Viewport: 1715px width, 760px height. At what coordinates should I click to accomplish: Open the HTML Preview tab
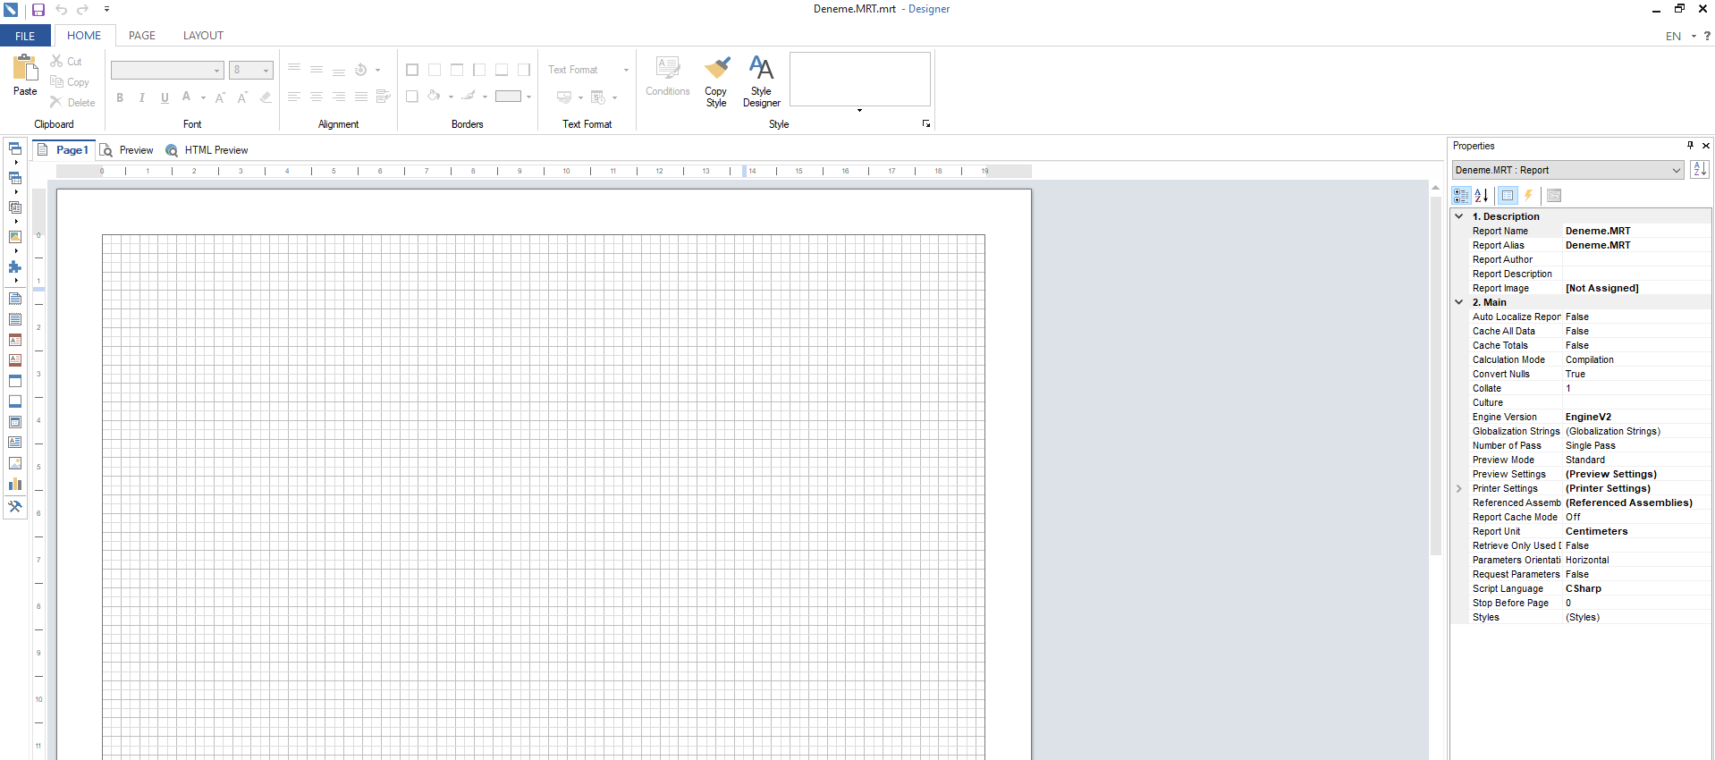click(x=215, y=150)
